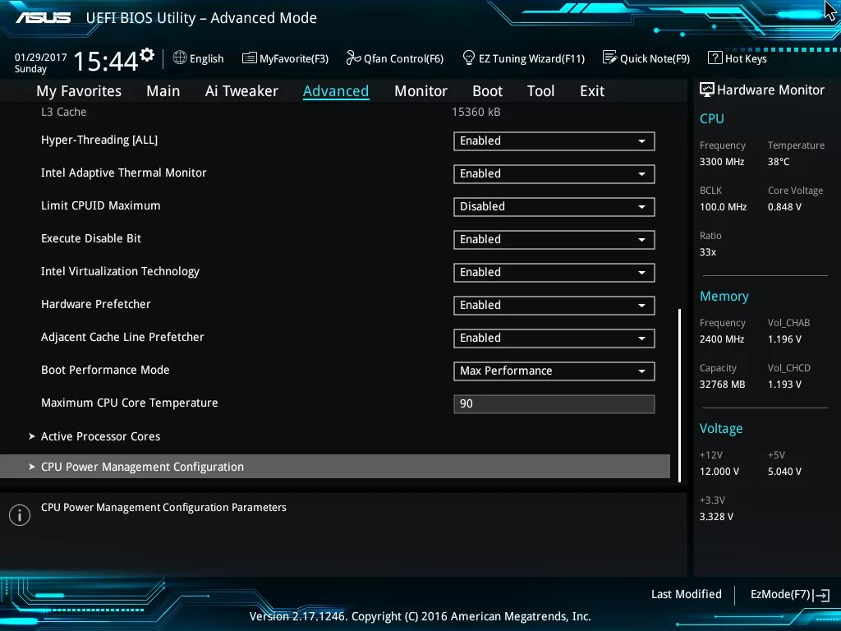Click the Vol_CHCD 1.193 V value
The width and height of the screenshot is (841, 631).
tap(784, 385)
